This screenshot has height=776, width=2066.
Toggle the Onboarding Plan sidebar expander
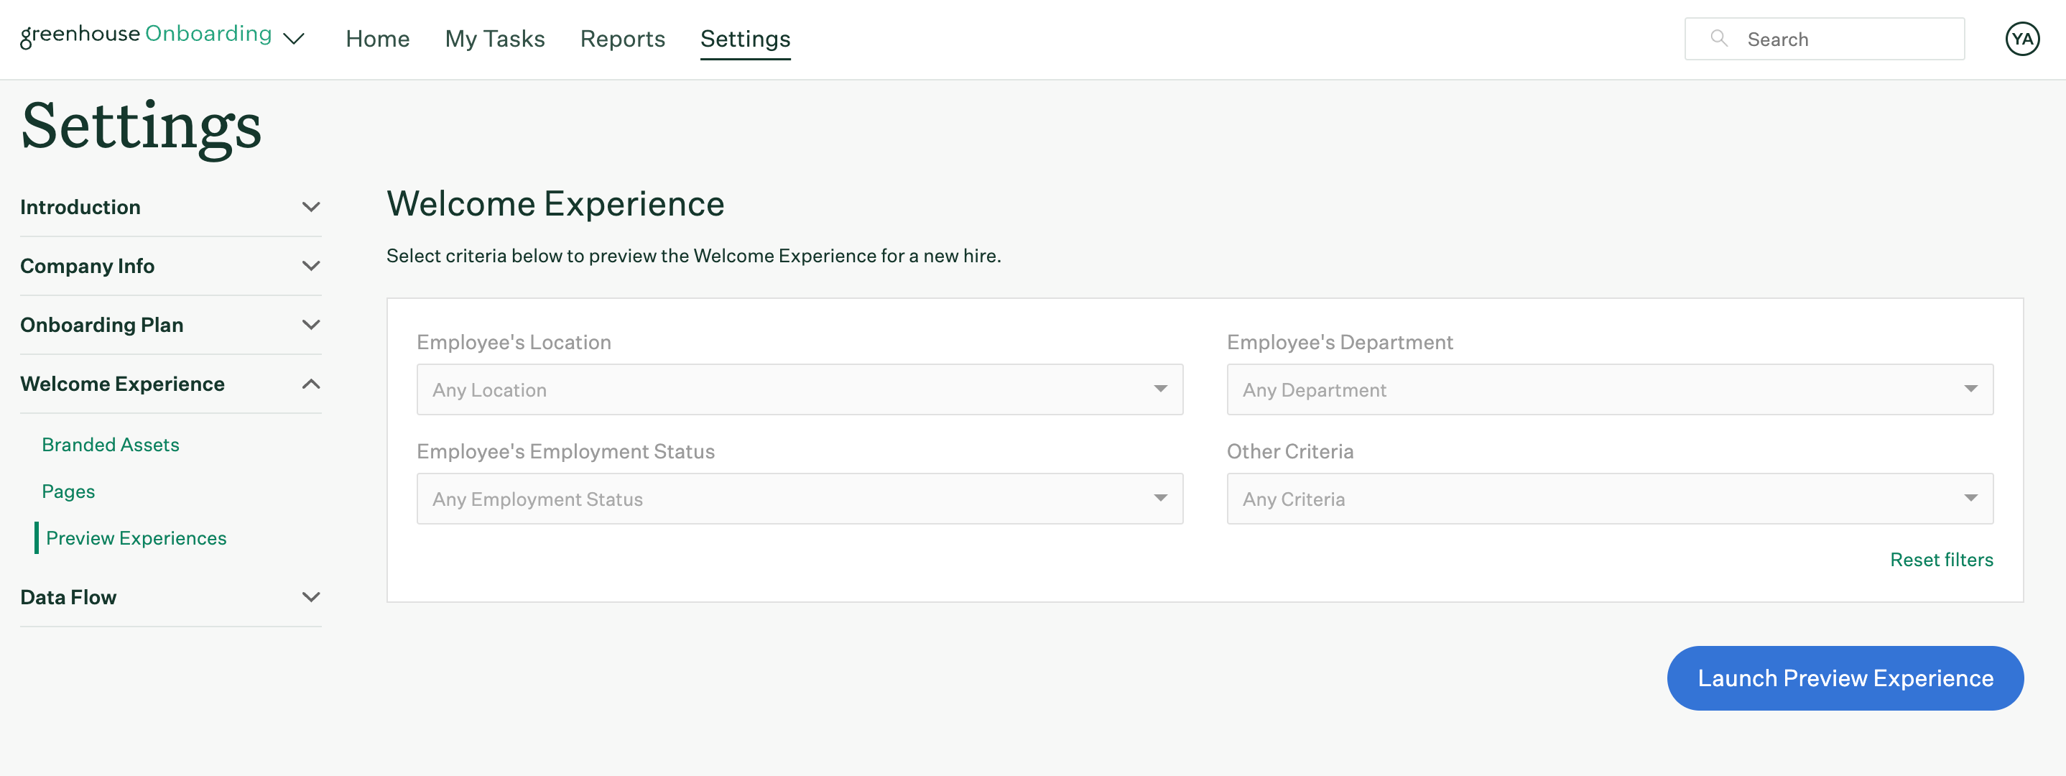coord(308,324)
